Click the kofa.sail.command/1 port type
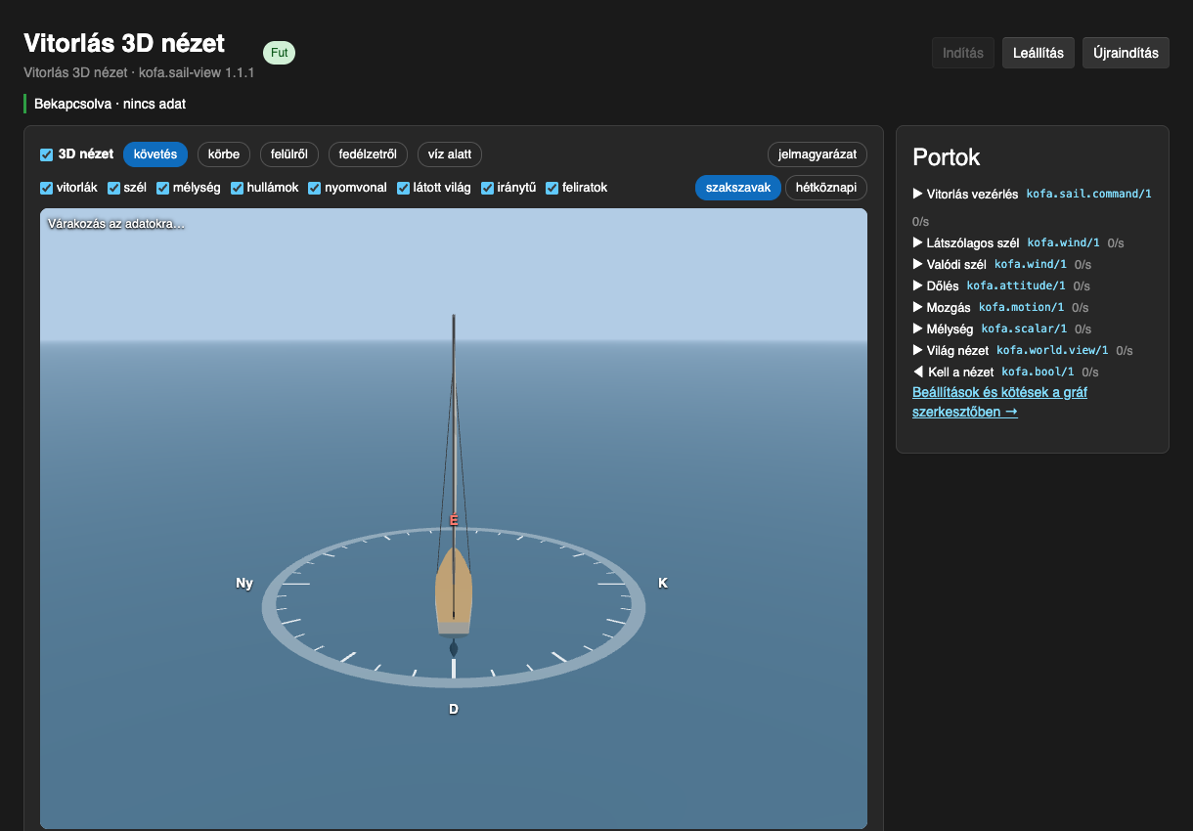Image resolution: width=1193 pixels, height=831 pixels. [x=1088, y=194]
